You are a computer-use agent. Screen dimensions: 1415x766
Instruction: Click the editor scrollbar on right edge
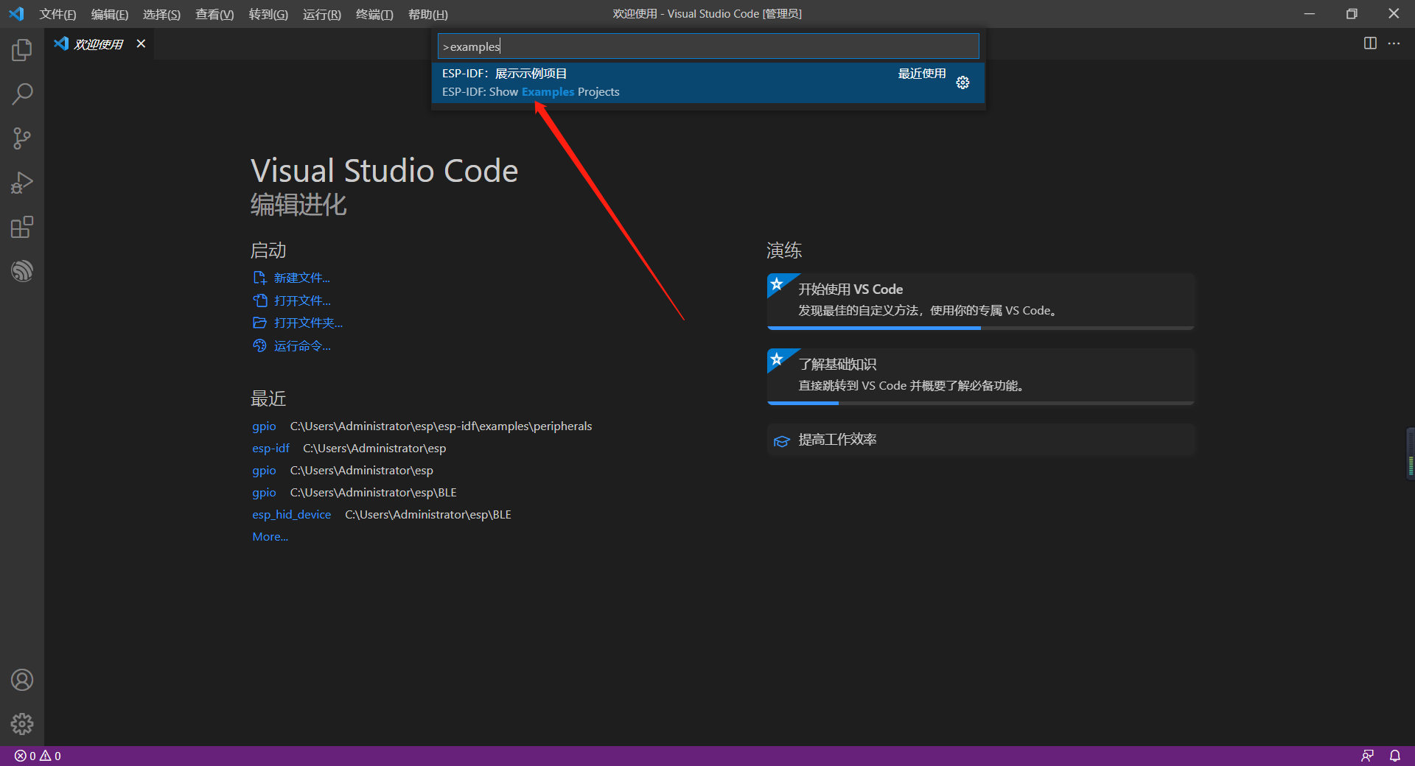coord(1410,453)
